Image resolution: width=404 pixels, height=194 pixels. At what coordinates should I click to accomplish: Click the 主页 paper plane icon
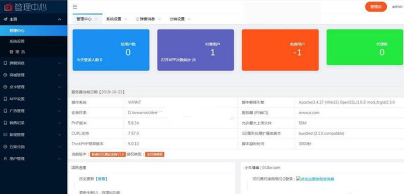(5, 19)
